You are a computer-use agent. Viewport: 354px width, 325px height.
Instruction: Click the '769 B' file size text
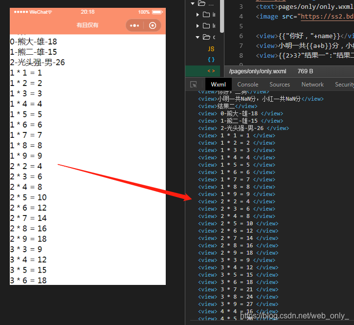(x=305, y=71)
